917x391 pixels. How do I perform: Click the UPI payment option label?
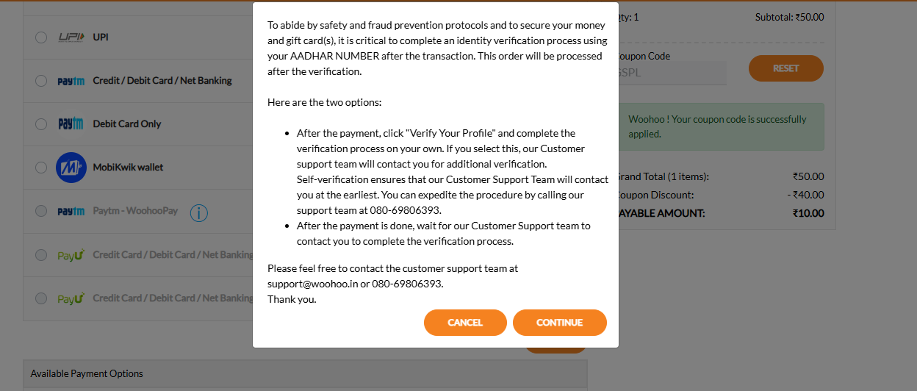101,37
